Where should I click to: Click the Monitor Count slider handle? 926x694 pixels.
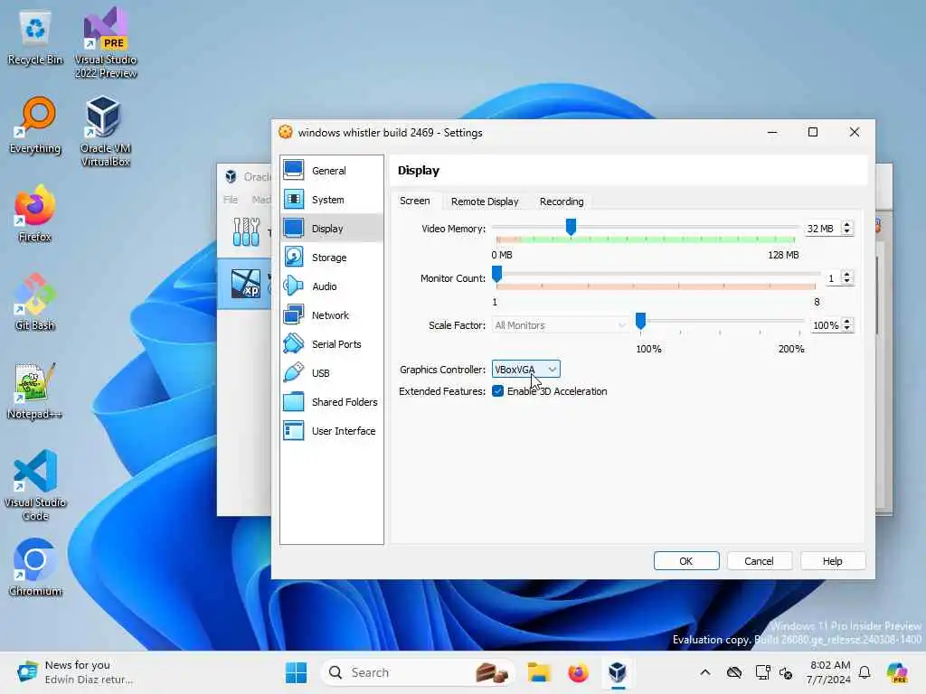(497, 274)
